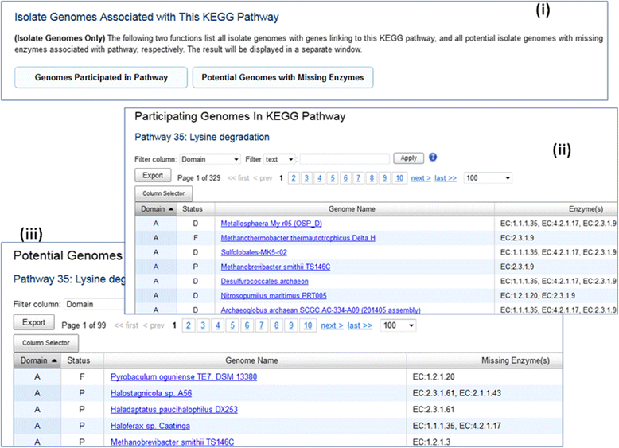Focus the filter text input field
This screenshot has height=448, width=619.
pos(345,159)
